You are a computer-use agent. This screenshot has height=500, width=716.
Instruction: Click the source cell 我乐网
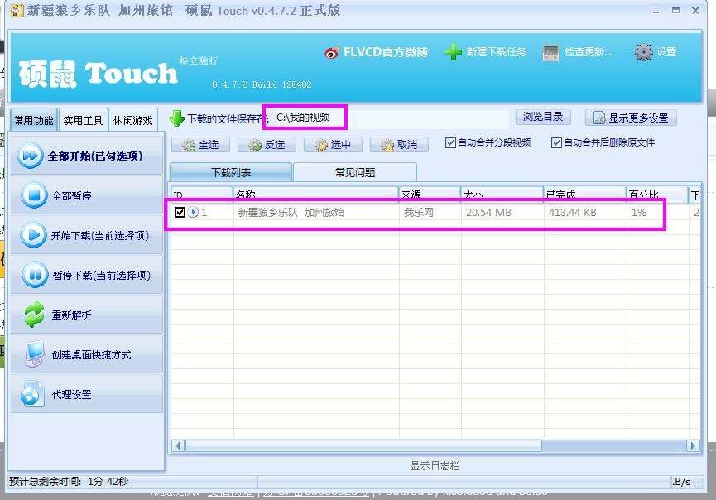(419, 212)
